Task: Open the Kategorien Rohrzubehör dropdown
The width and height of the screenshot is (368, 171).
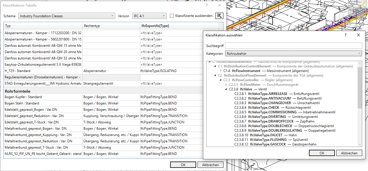Action: pos(293,54)
